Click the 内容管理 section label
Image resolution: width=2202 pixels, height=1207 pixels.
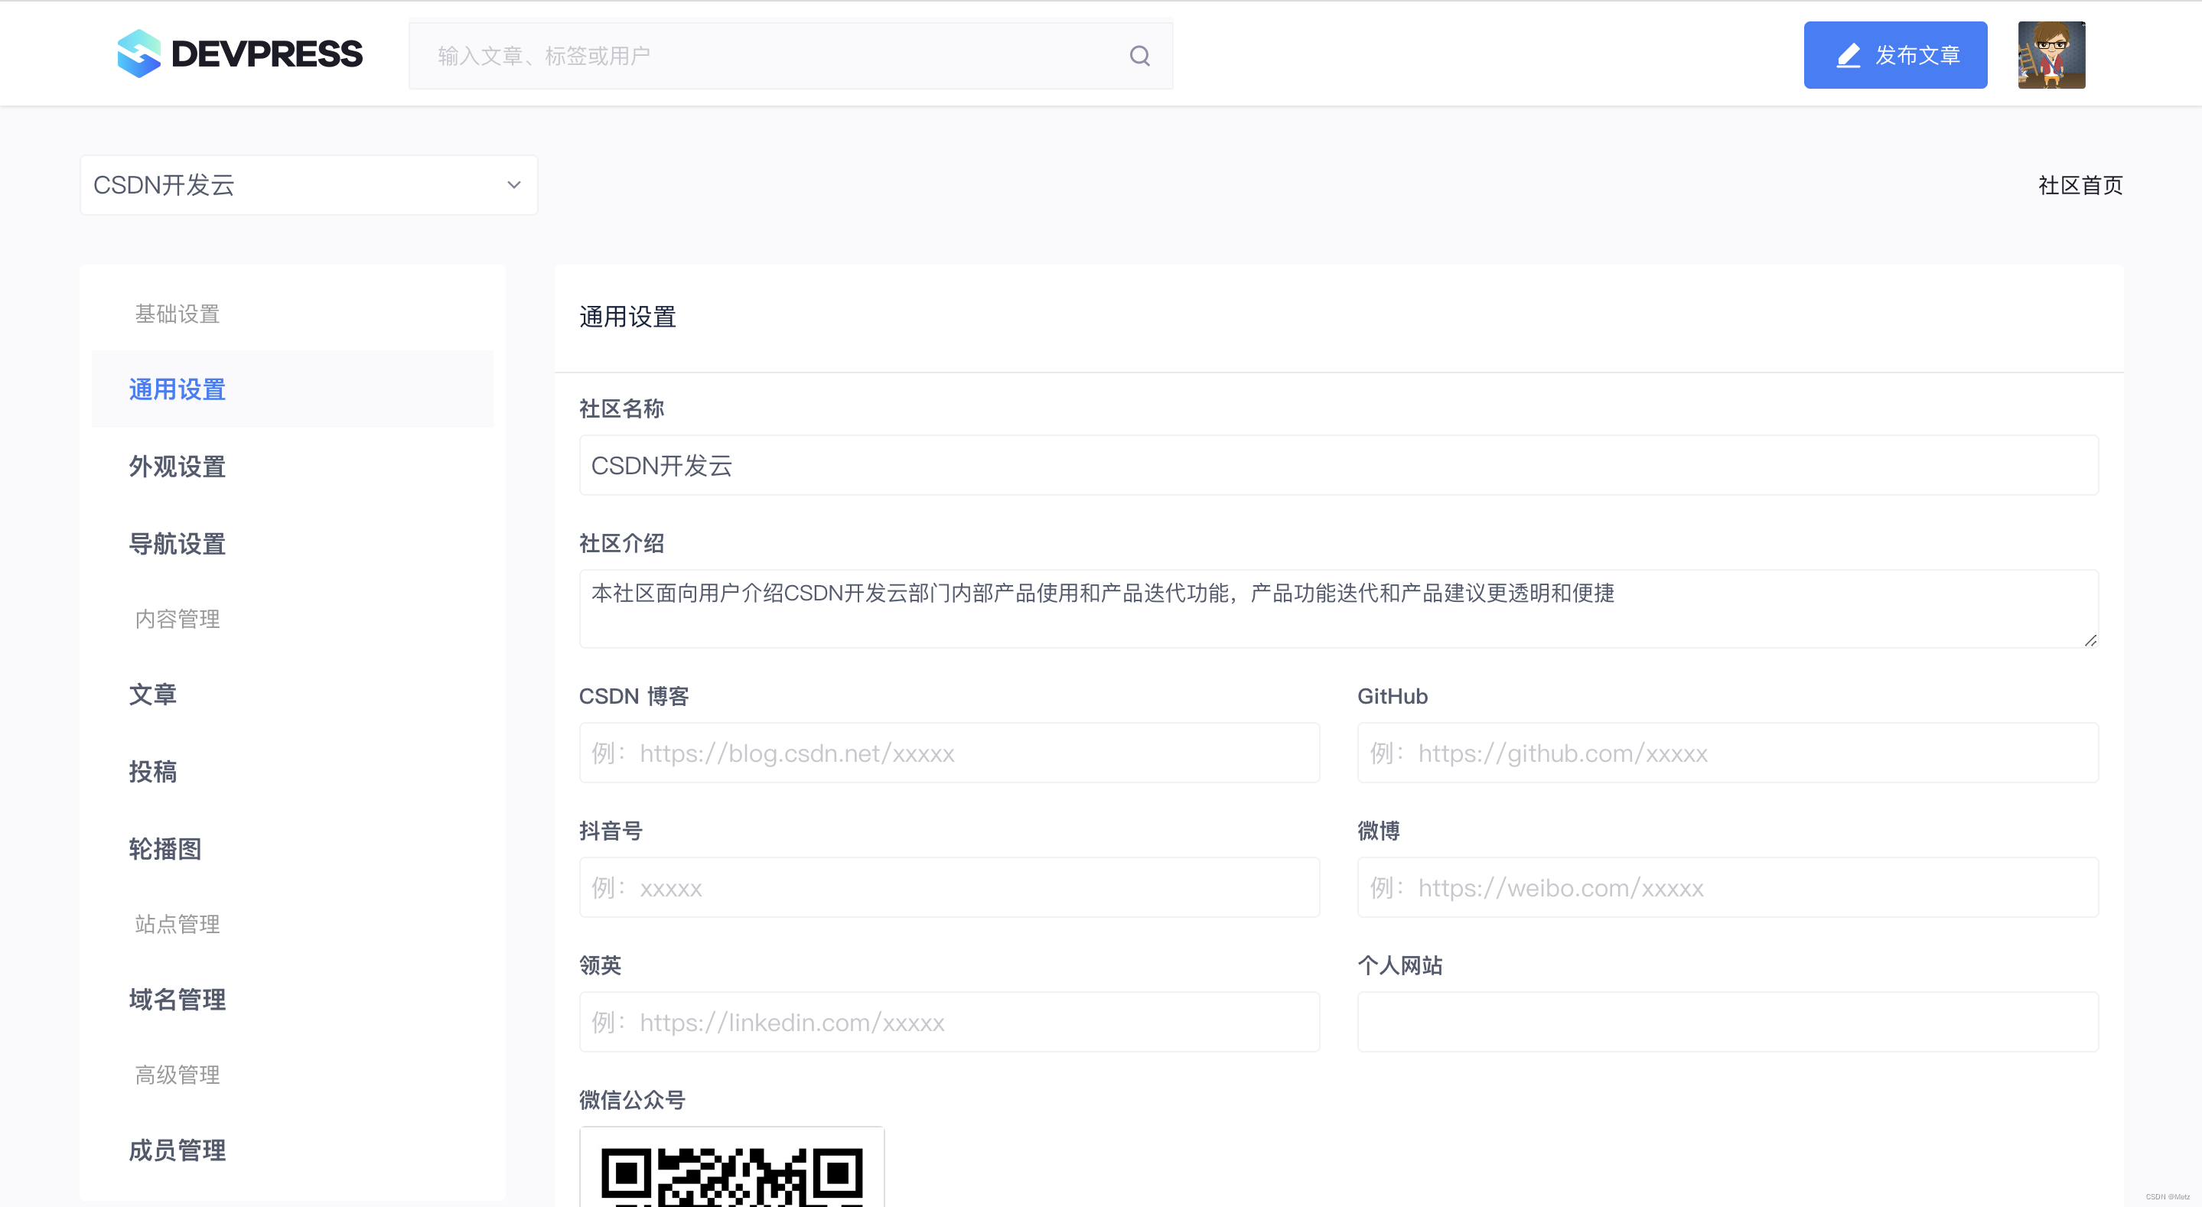178,619
